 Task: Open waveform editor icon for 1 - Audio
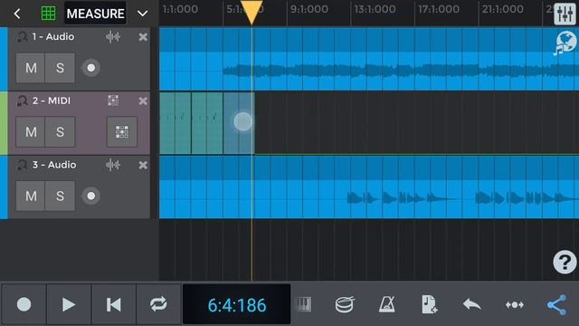pyautogui.click(x=113, y=37)
